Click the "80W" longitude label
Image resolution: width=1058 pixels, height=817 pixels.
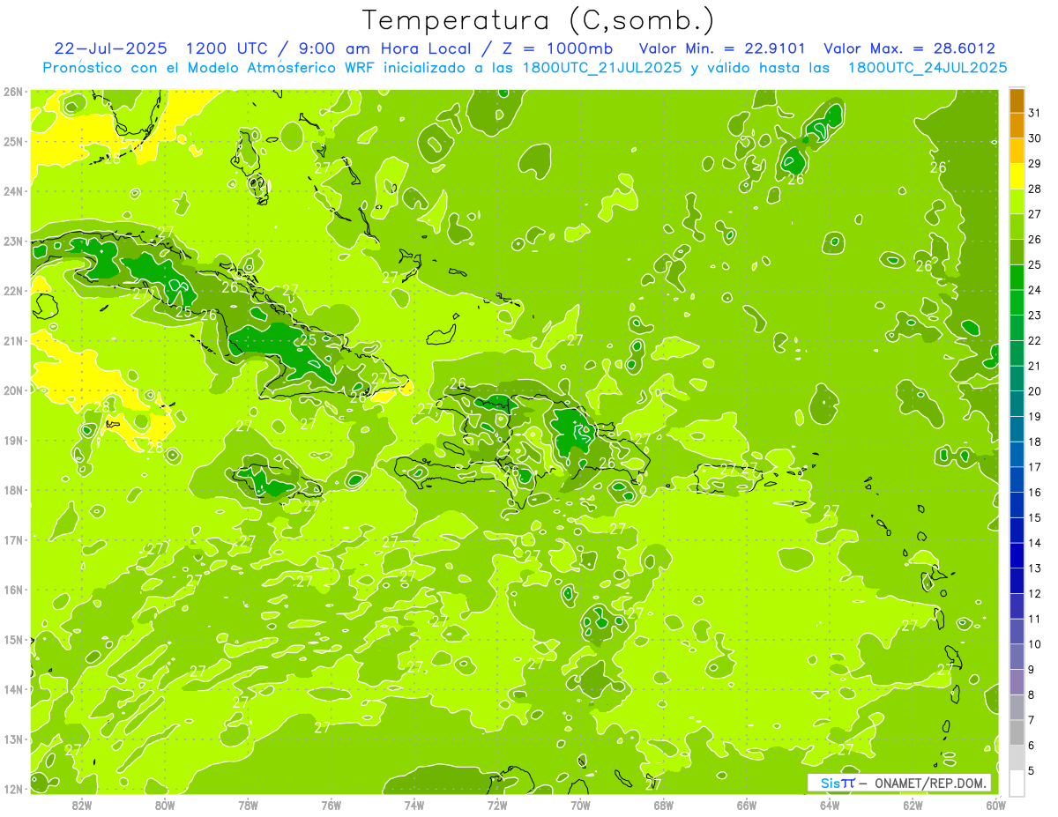click(x=165, y=806)
